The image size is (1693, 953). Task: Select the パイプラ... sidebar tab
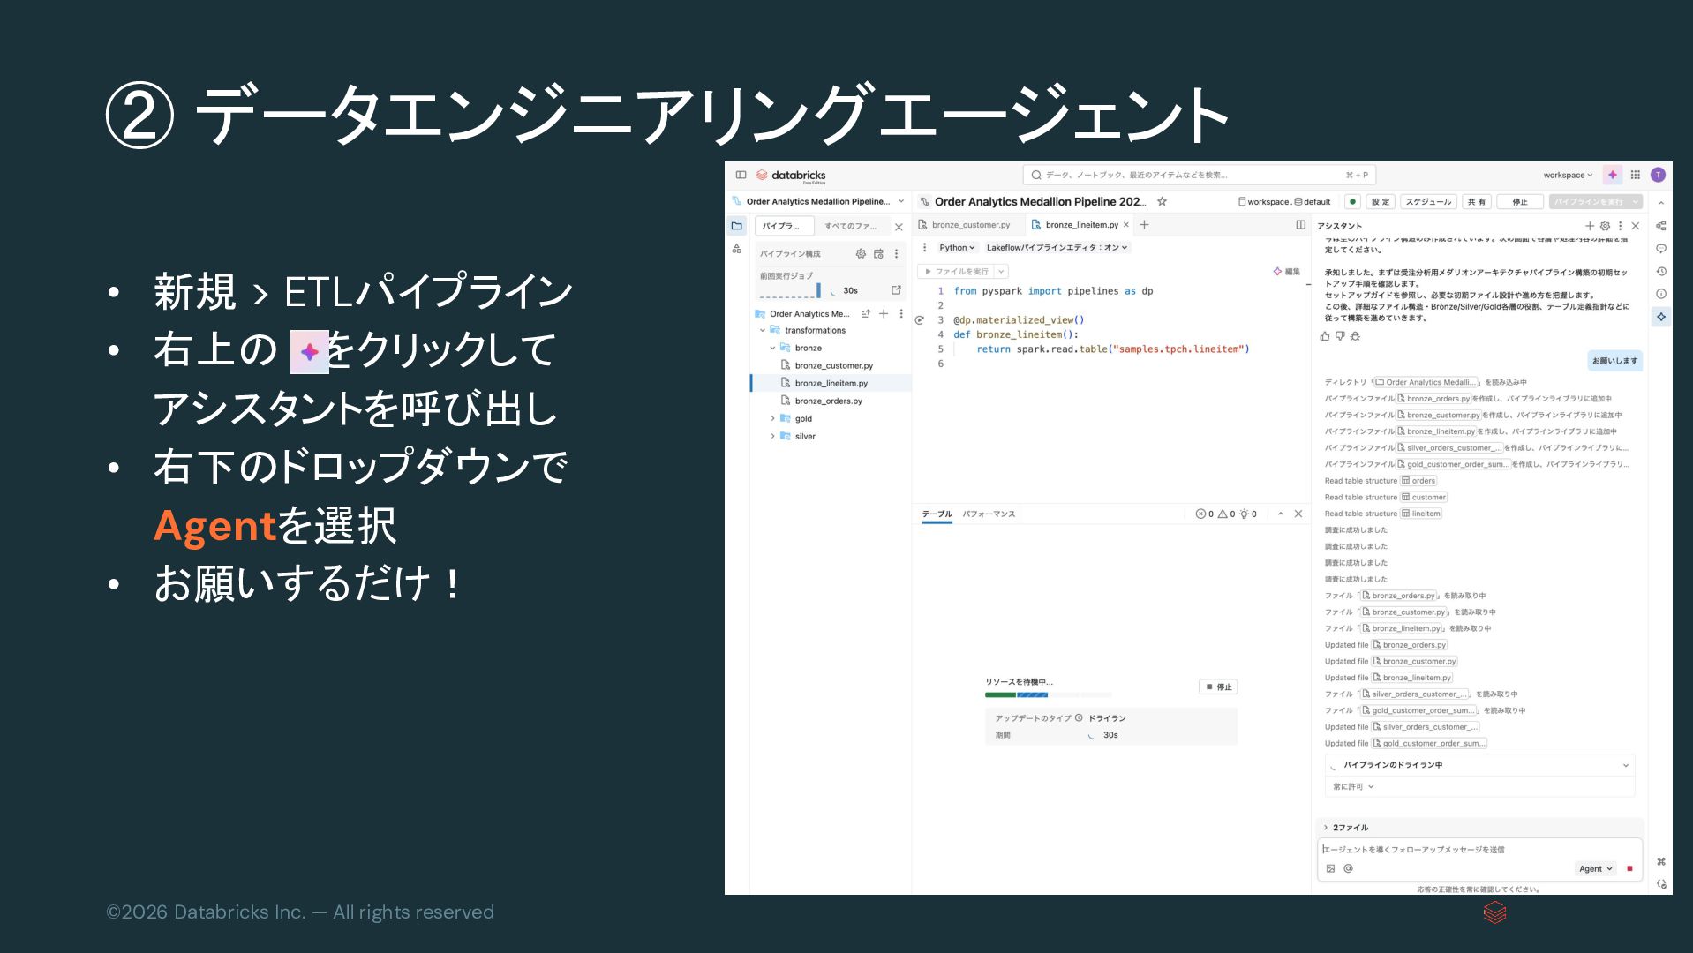pos(785,226)
